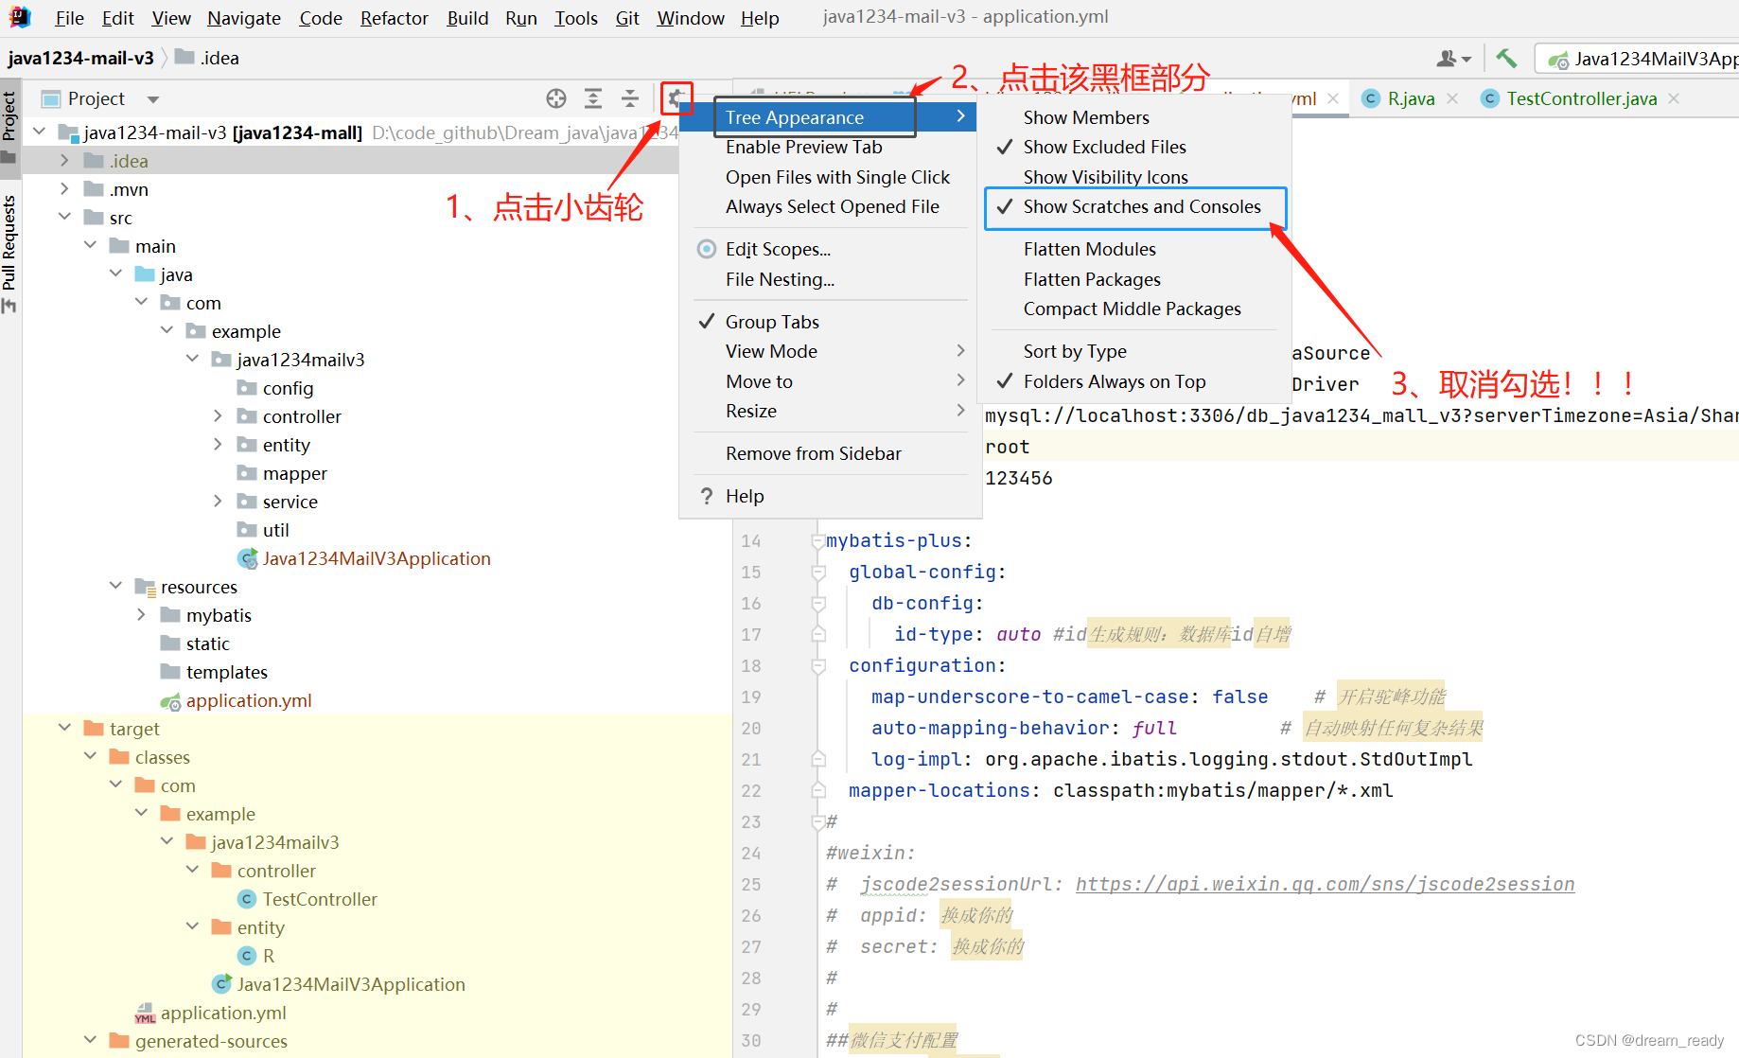Screen dimensions: 1739x1058
Task: Open the Refactor menu
Action: tap(394, 18)
